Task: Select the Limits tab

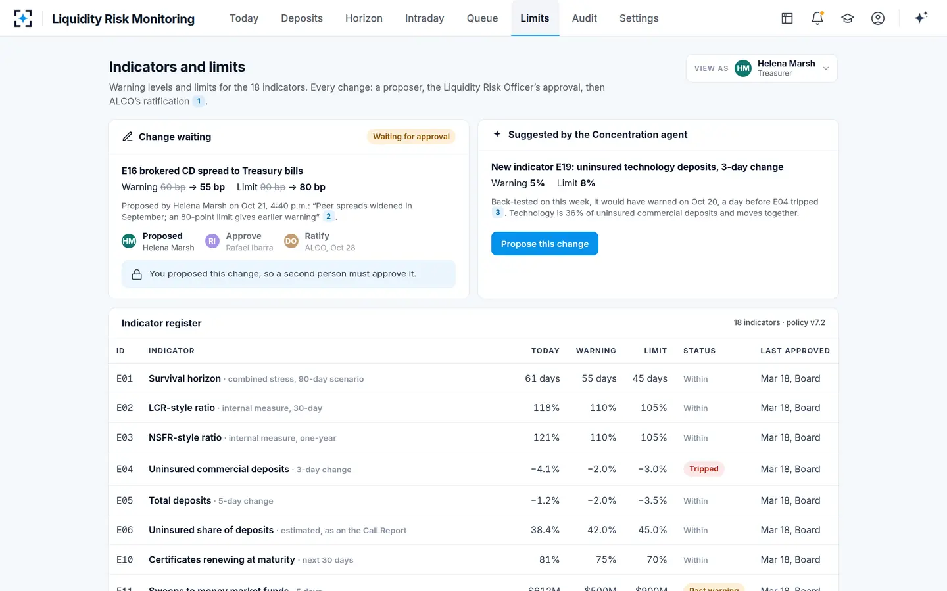Action: tap(535, 18)
